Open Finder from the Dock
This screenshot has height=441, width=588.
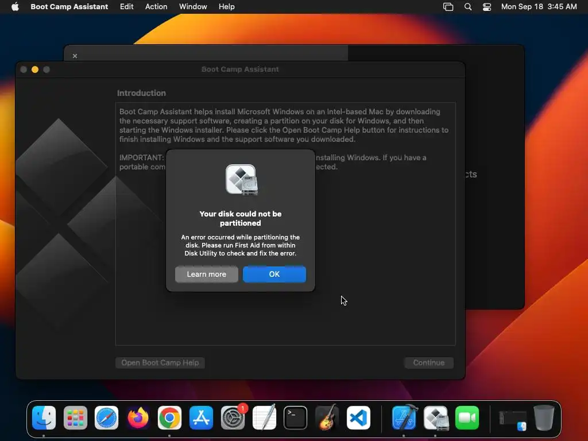click(x=44, y=418)
